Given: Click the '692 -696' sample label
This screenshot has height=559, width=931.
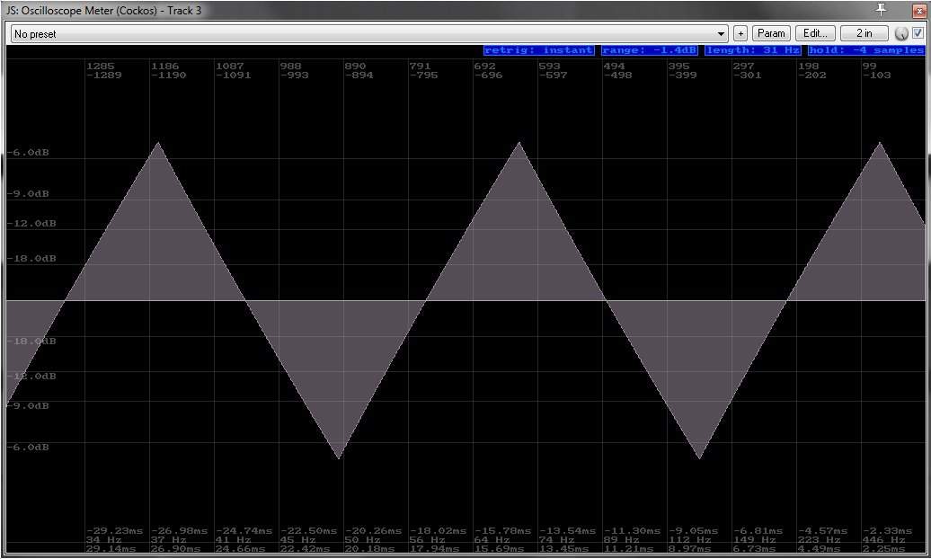Looking at the screenshot, I should coord(489,71).
